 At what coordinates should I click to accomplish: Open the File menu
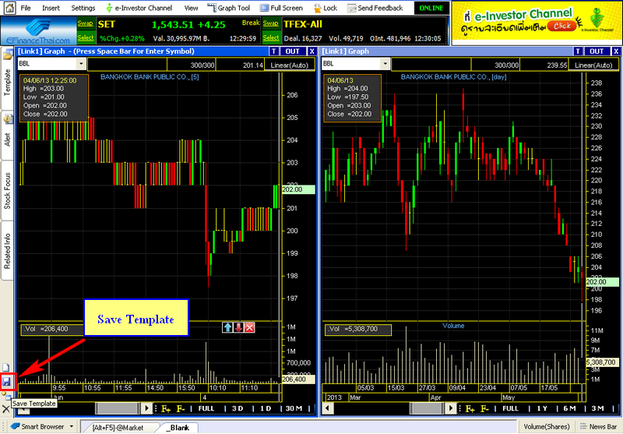[26, 8]
